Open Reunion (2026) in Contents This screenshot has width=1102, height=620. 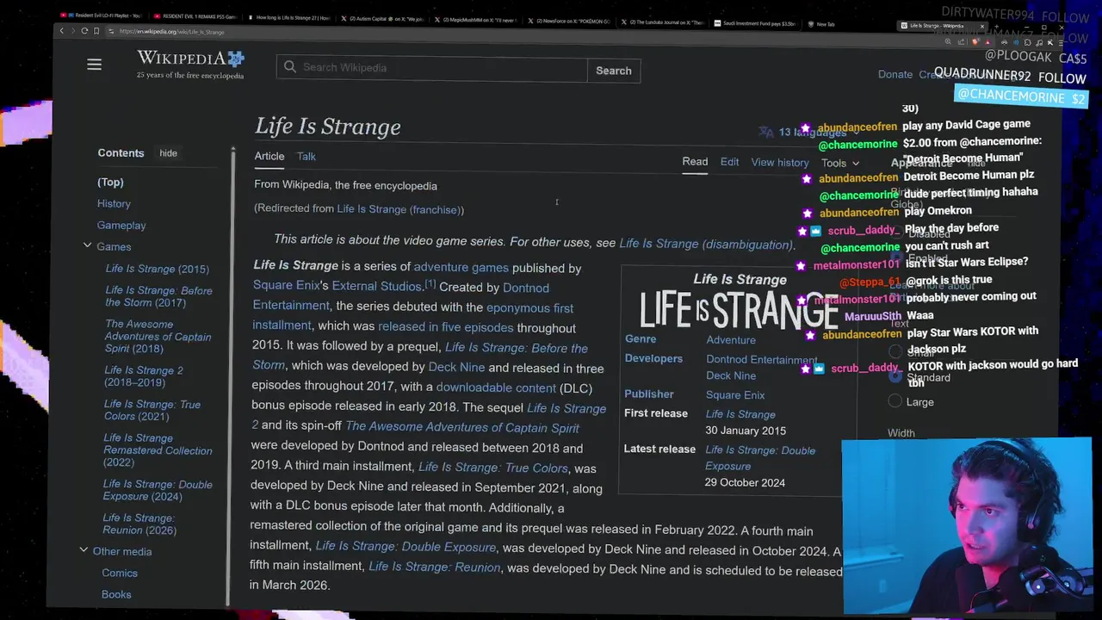[x=139, y=524]
